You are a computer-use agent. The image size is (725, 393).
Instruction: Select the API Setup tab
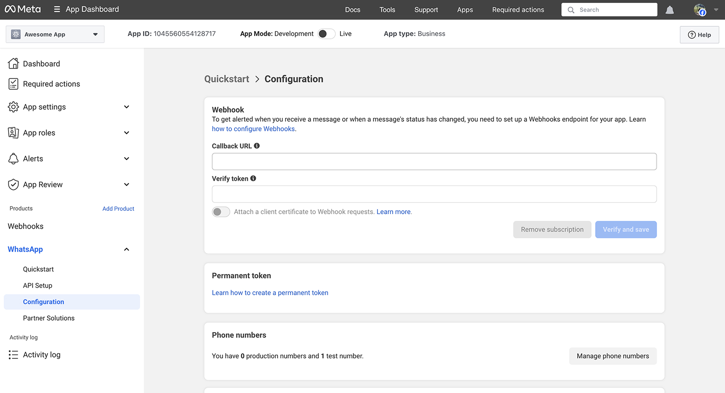point(37,285)
